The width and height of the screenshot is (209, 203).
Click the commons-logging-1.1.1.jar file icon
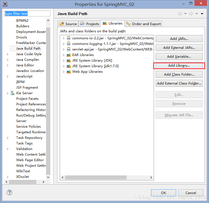pos(69,44)
